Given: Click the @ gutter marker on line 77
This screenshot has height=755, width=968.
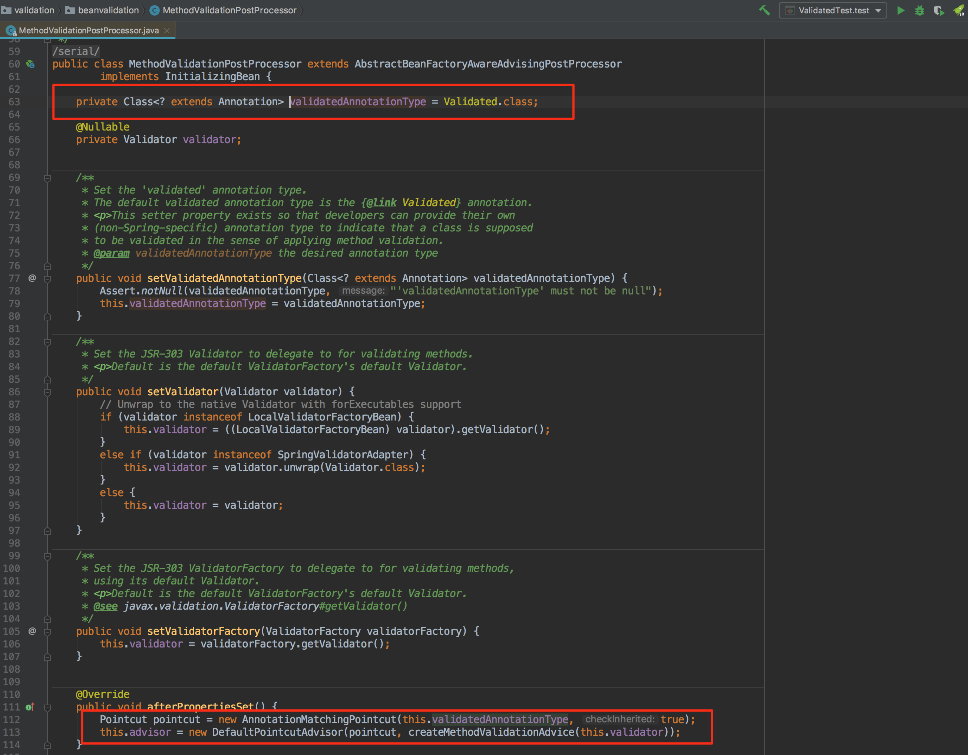Looking at the screenshot, I should [x=32, y=278].
